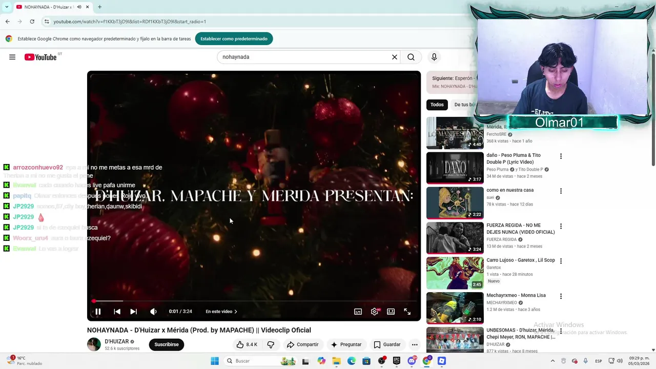The image size is (656, 369).
Task: Clear the search text with X
Action: [395, 57]
